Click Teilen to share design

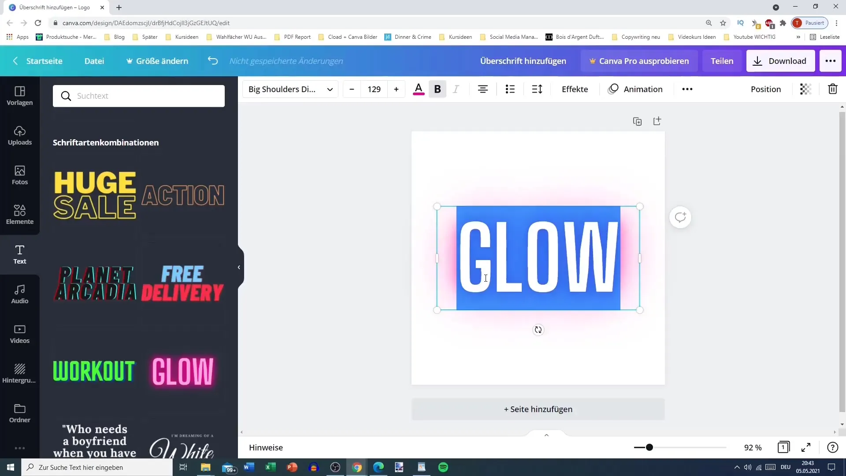point(722,60)
